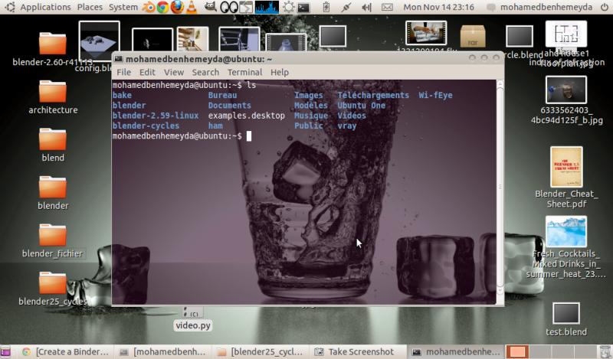The image size is (613, 359).
Task: Click the eyes applet in top panel
Action: 229,7
